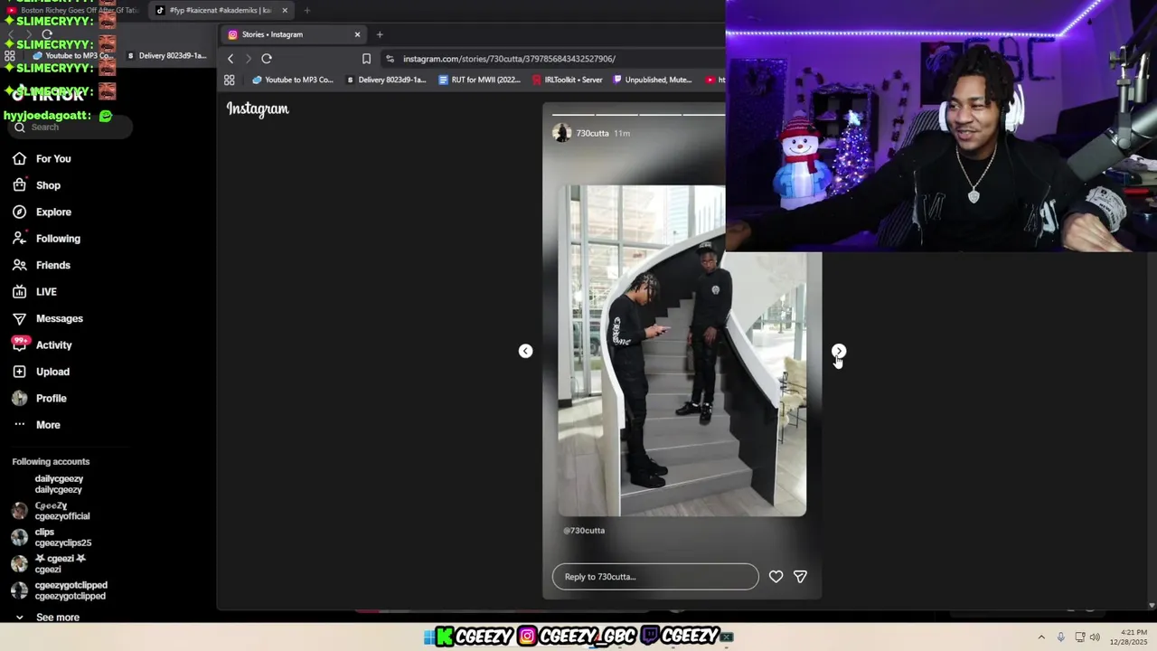Viewport: 1157px width, 651px height.
Task: Open Youtube to MP3 bookmark in Instagram window
Action: click(292, 80)
